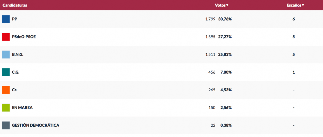Click the PSdeG-PSOE 1.595 vote count
The height and width of the screenshot is (137, 323).
point(210,37)
